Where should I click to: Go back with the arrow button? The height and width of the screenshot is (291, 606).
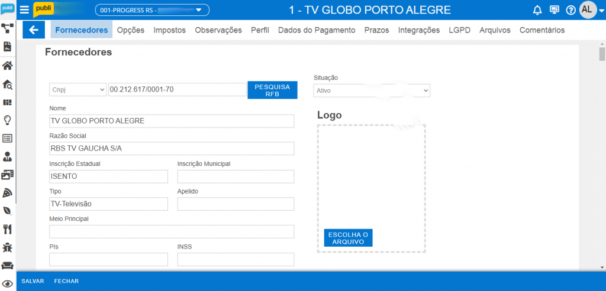[34, 30]
